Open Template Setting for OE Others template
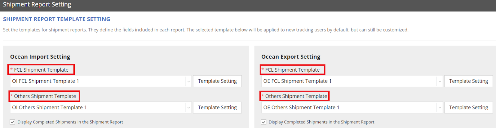The image size is (496, 128). tap(468, 108)
